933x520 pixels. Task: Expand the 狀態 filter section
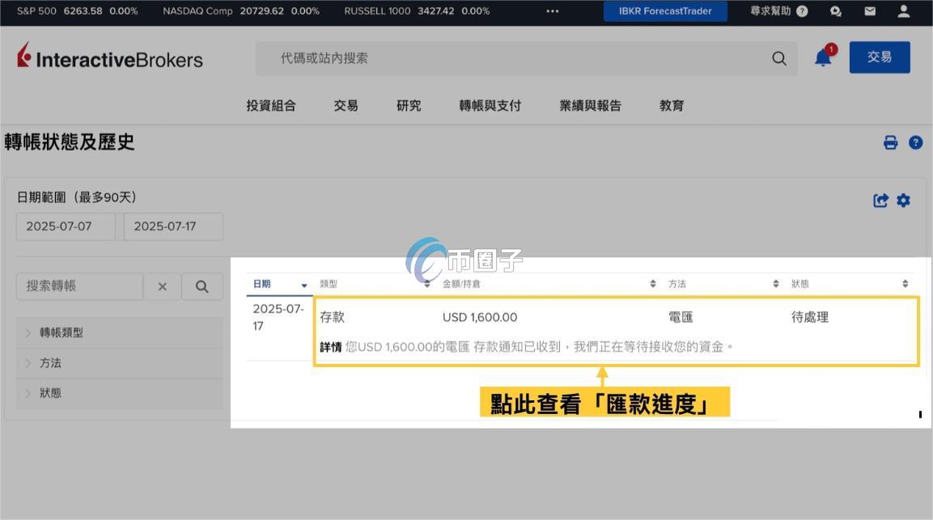point(50,392)
